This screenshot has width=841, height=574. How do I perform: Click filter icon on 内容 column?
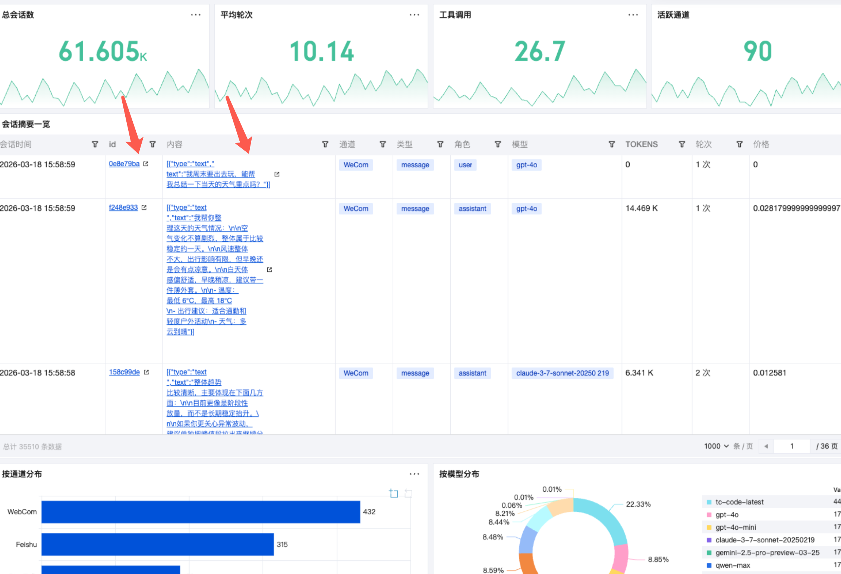[325, 144]
